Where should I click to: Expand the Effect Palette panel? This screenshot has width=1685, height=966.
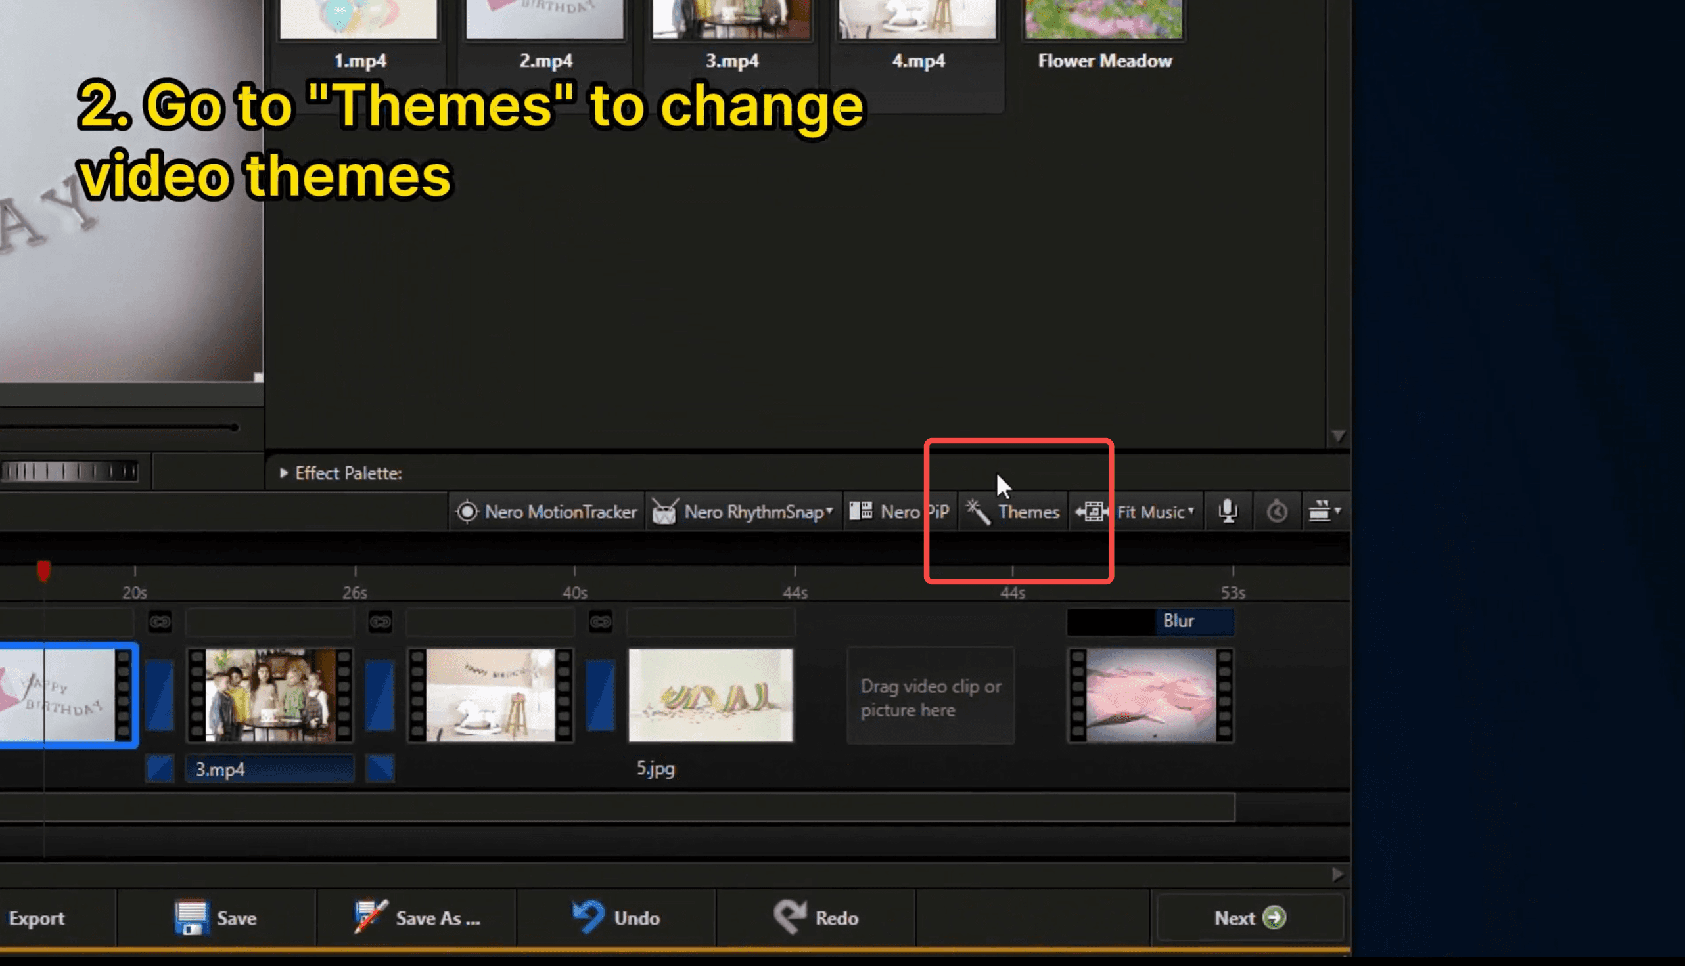pyautogui.click(x=284, y=473)
